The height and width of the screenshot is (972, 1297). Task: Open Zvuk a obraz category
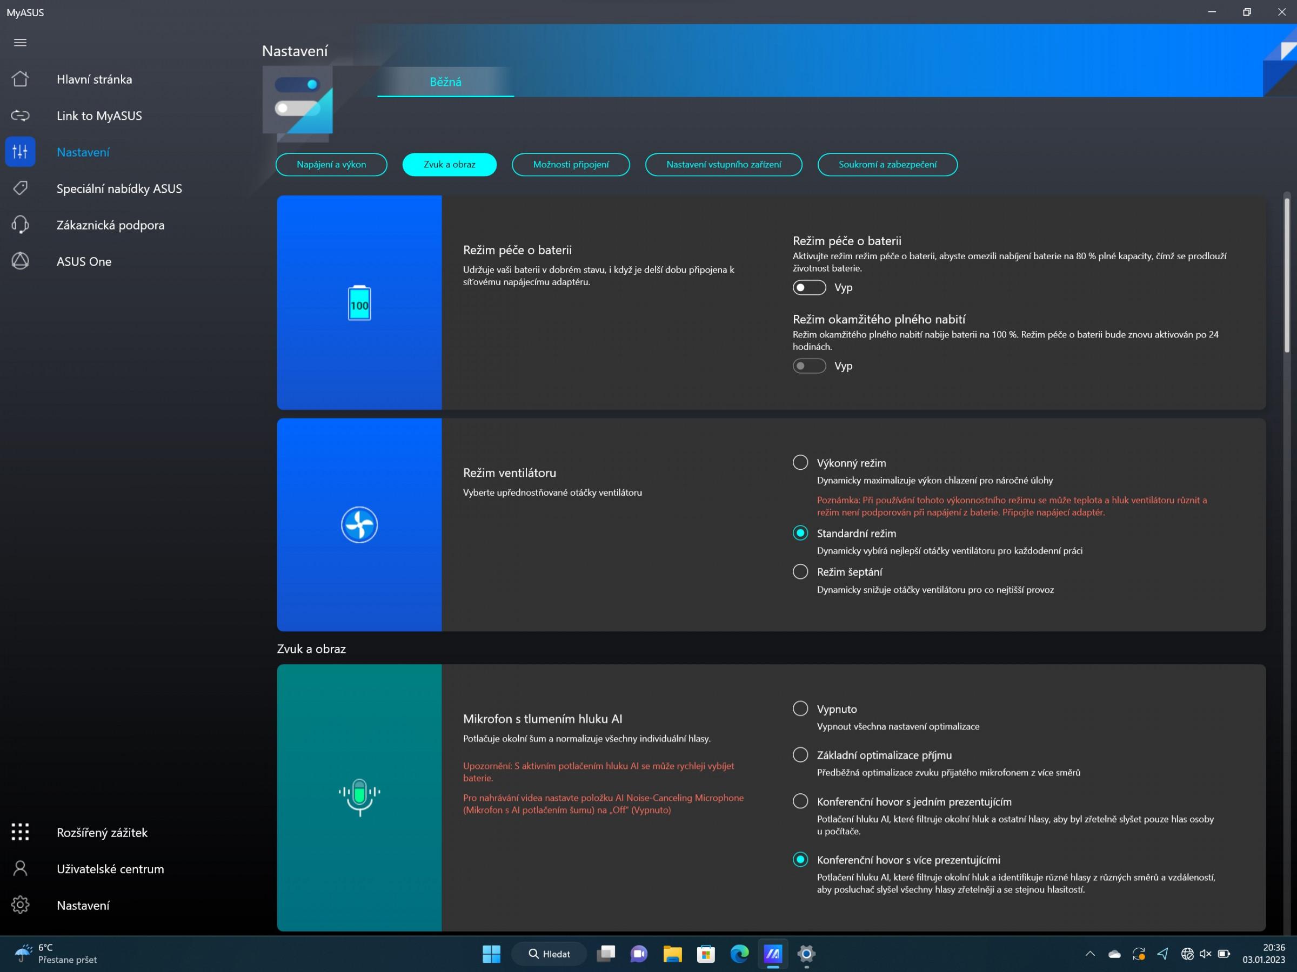click(450, 165)
